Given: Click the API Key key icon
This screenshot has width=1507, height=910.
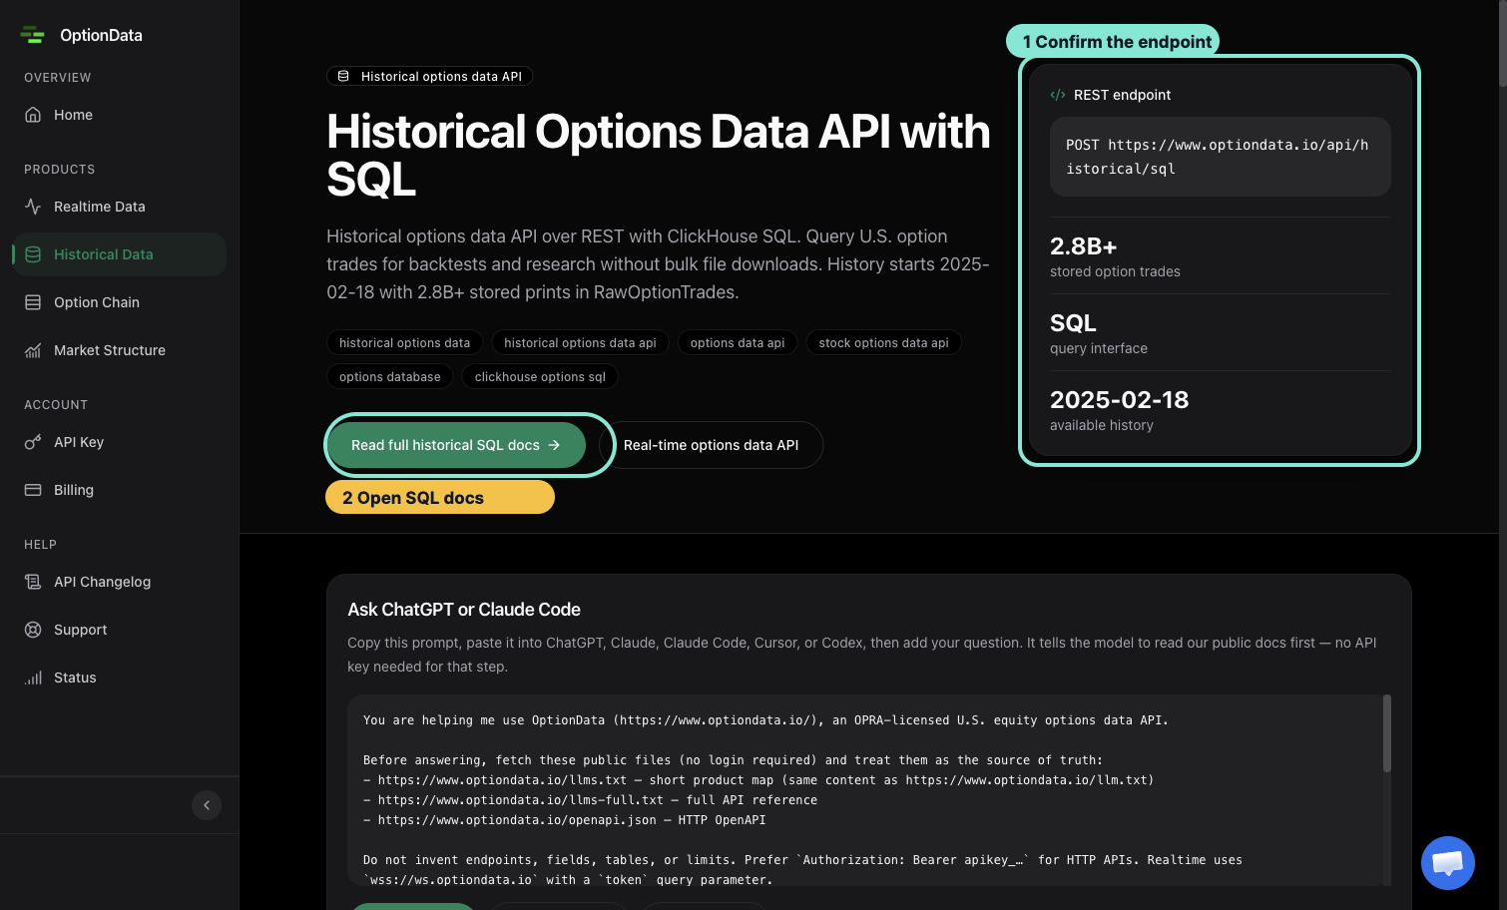Looking at the screenshot, I should (33, 442).
